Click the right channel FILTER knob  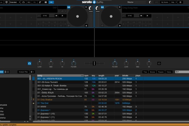click(115, 63)
